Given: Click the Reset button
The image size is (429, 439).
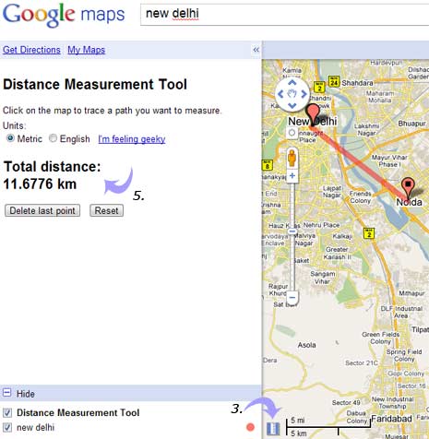Looking at the screenshot, I should [106, 210].
